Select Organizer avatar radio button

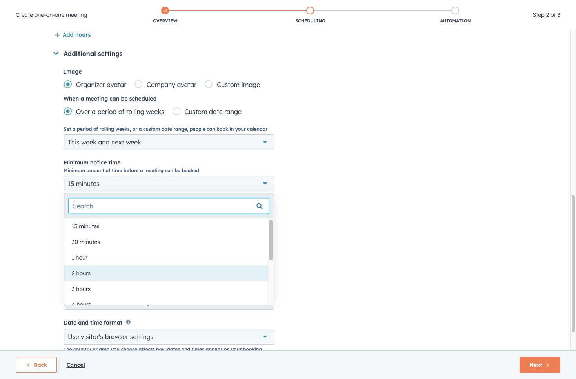pyautogui.click(x=68, y=84)
